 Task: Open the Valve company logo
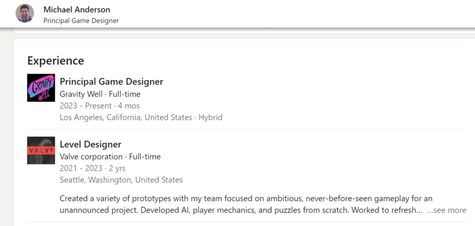click(x=41, y=150)
